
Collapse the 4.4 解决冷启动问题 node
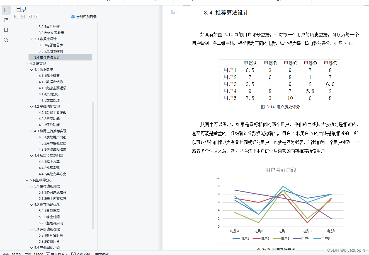pyautogui.click(x=31, y=156)
